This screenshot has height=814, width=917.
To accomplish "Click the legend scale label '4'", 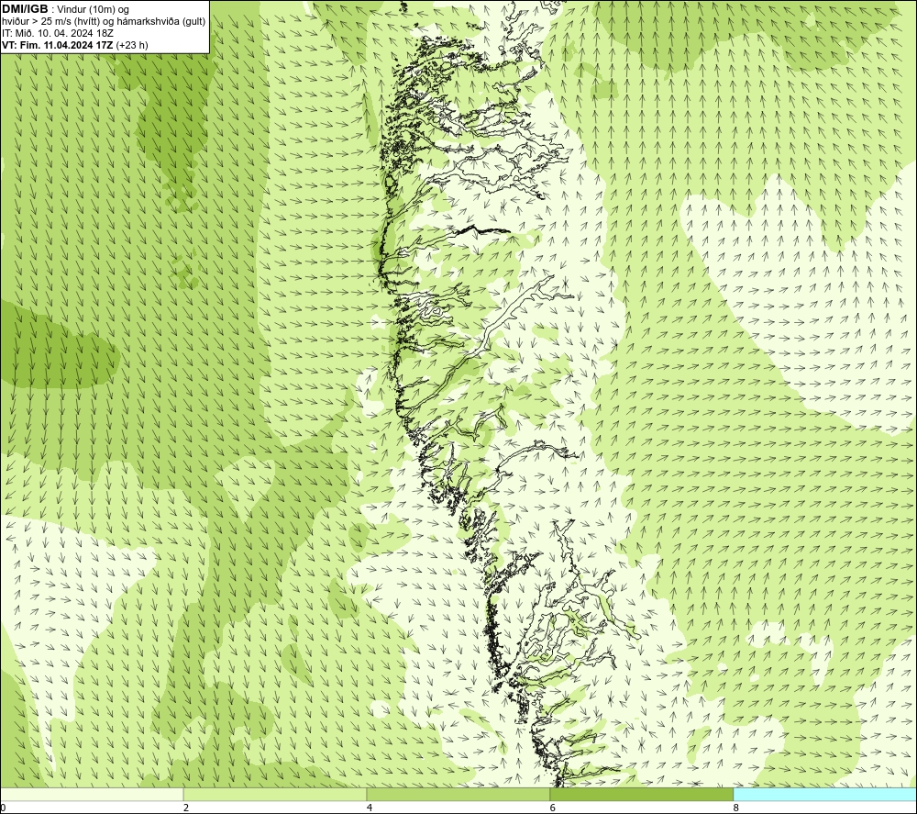I will pyautogui.click(x=370, y=808).
